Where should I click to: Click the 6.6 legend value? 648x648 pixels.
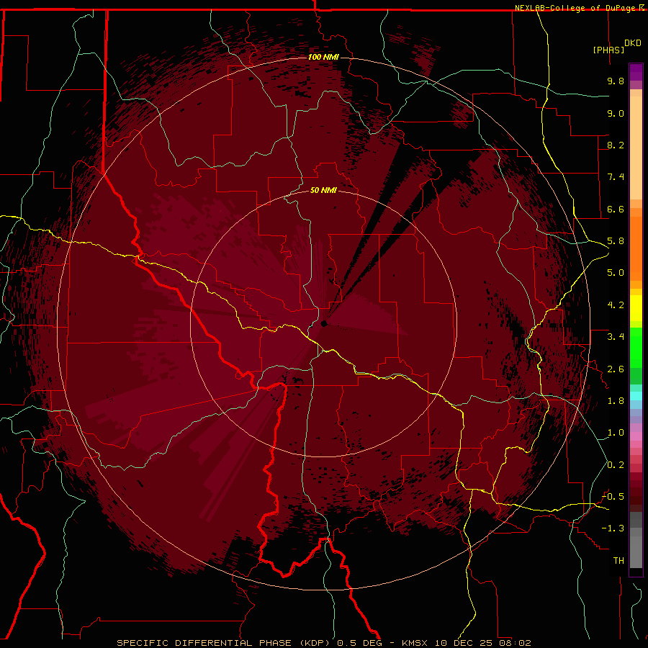coord(616,209)
